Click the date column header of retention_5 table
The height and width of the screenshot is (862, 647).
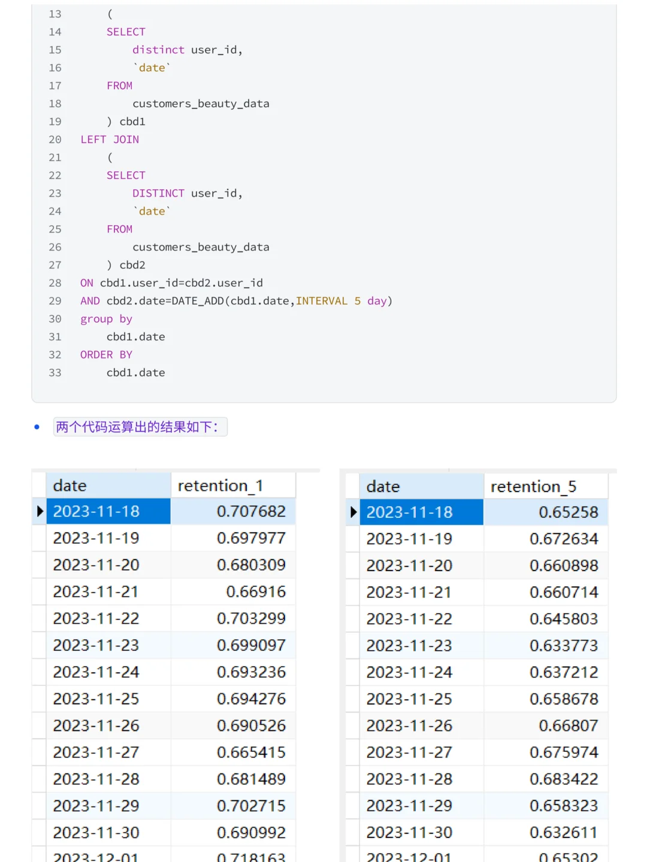point(382,486)
